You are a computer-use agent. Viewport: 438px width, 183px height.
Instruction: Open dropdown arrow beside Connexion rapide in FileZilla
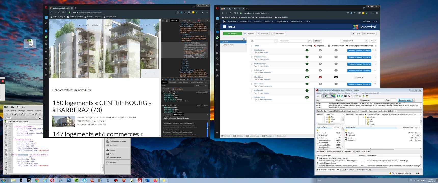[413, 100]
